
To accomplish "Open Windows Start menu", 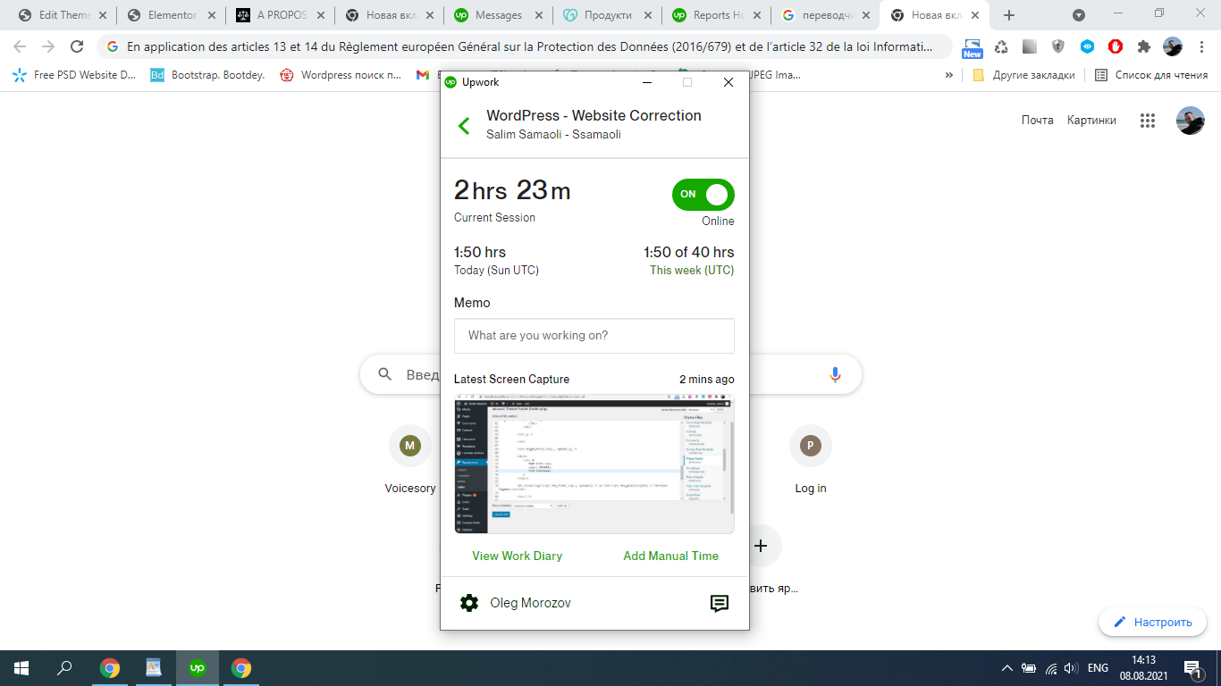I will (x=21, y=667).
